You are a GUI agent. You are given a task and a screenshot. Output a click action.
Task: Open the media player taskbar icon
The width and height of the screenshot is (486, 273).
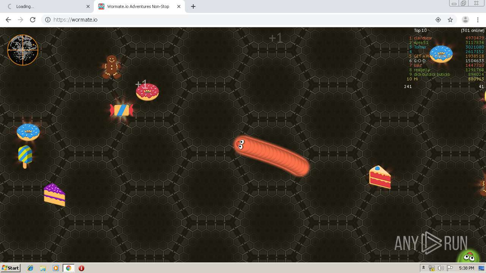click(x=56, y=268)
